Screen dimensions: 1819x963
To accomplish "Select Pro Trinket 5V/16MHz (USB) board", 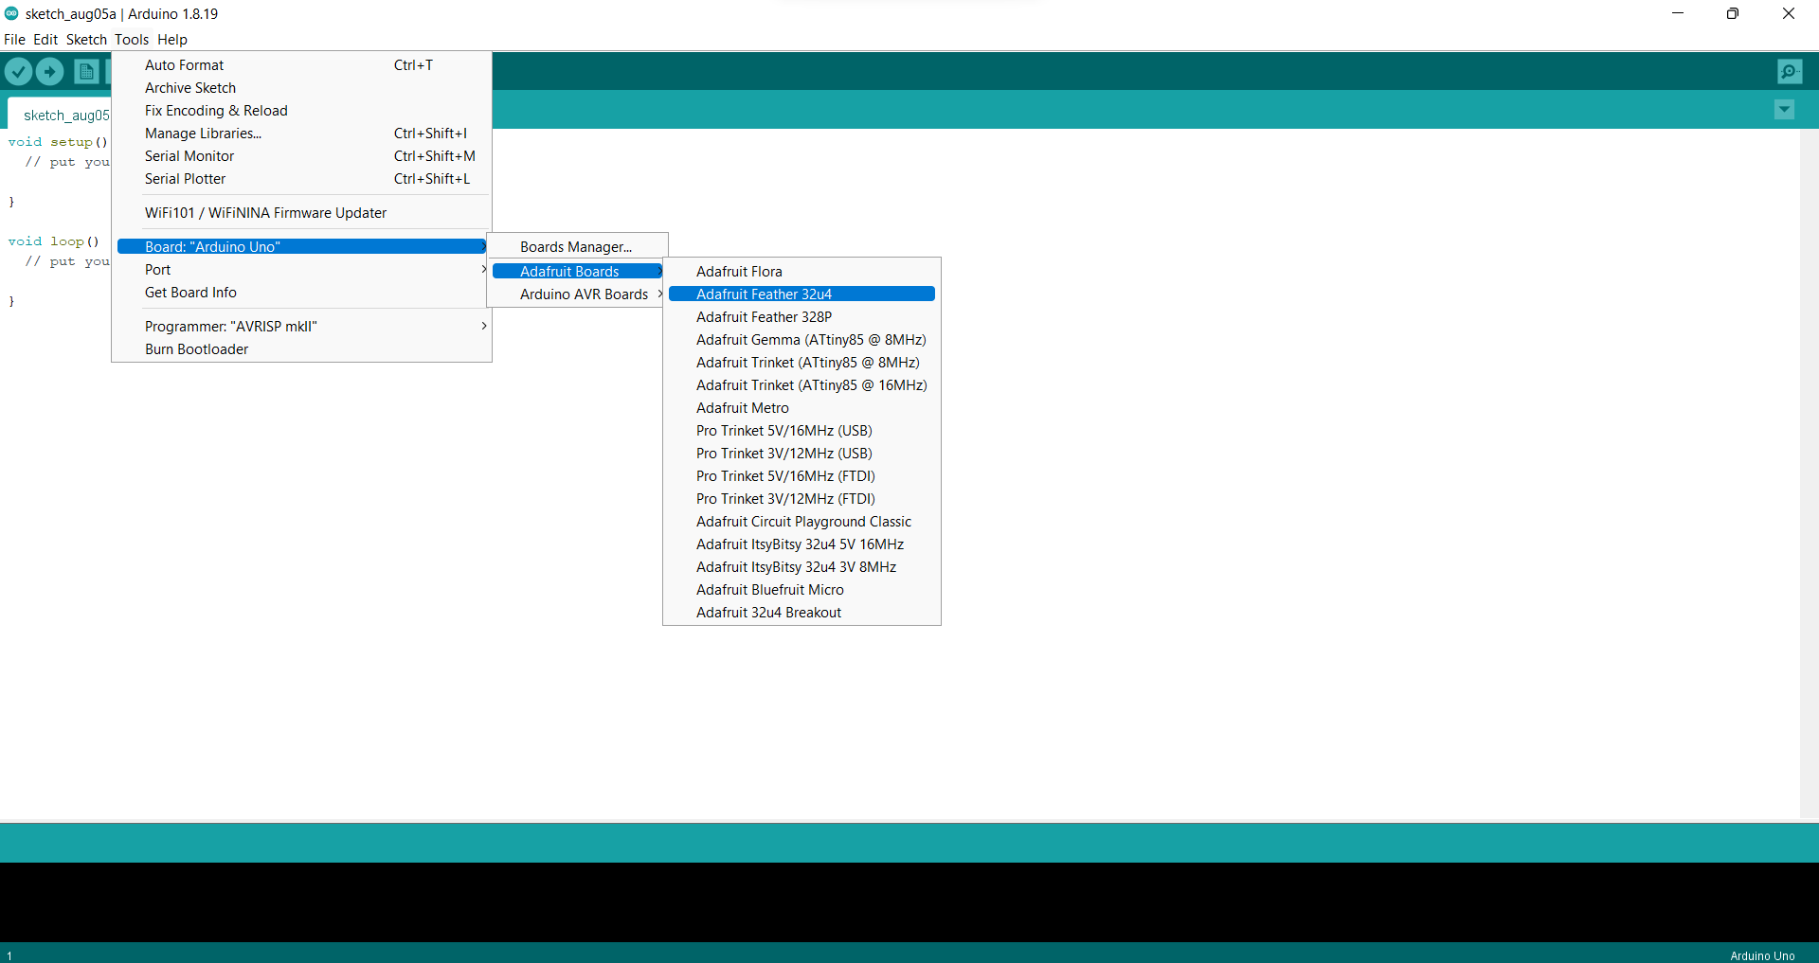I will (x=783, y=430).
